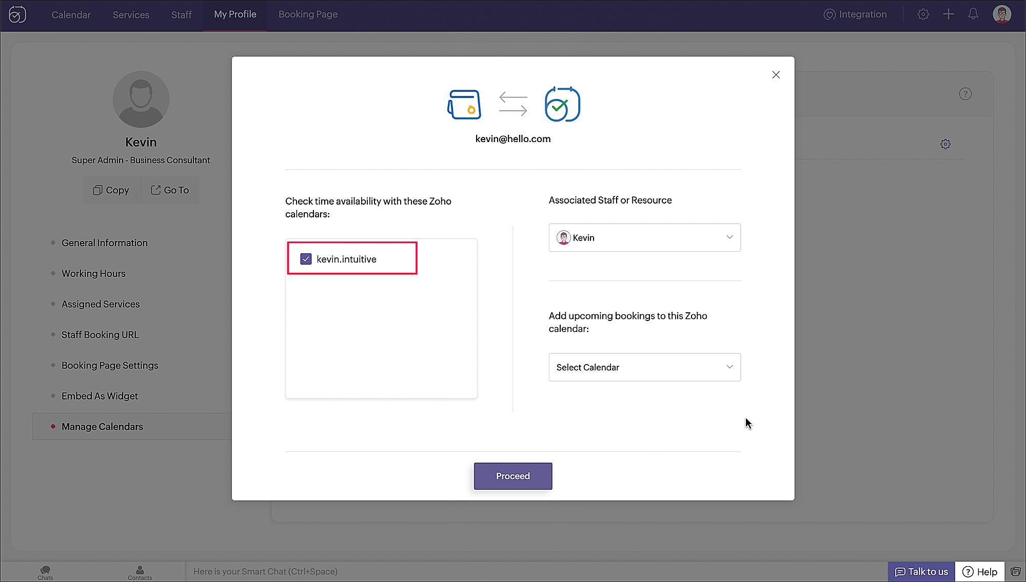The height and width of the screenshot is (582, 1026).
Task: Open Chats in bottom bar
Action: point(45,573)
